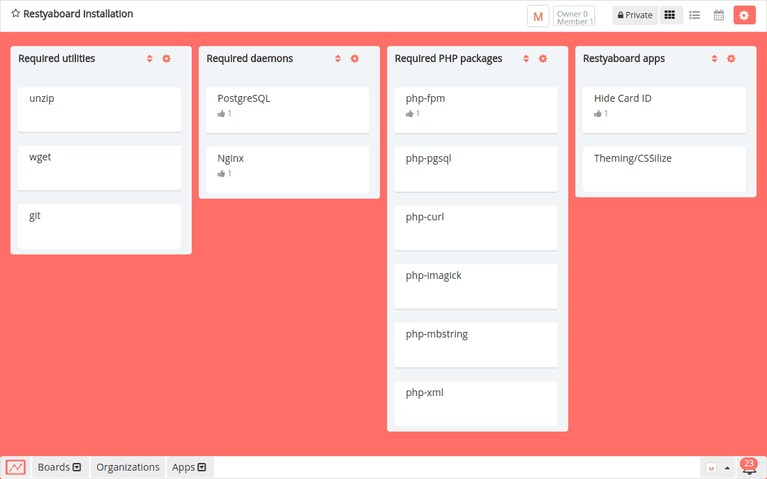Open the Apps dropdown menu

189,467
